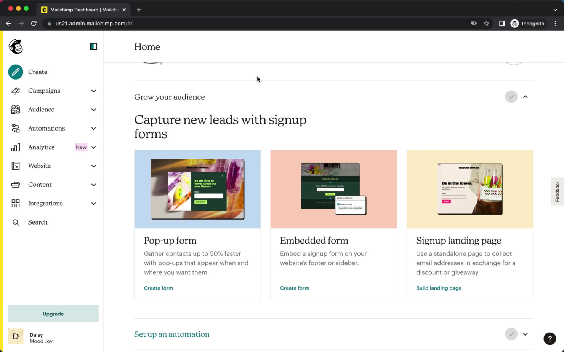Click the Search magnifier icon

[x=16, y=222]
